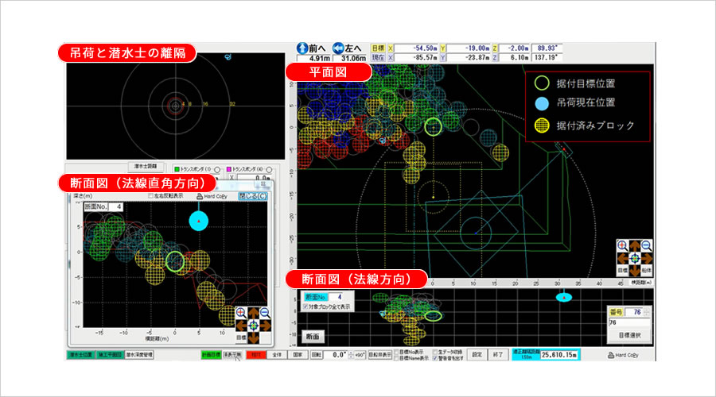This screenshot has height=397, width=716.
Task: Select トランスポンダ (1) radio button
Action: click(x=217, y=170)
